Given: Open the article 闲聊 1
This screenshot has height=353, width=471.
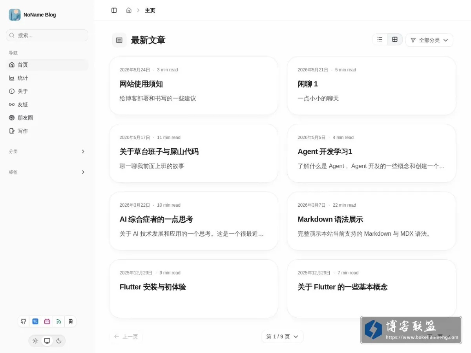Looking at the screenshot, I should coord(308,84).
